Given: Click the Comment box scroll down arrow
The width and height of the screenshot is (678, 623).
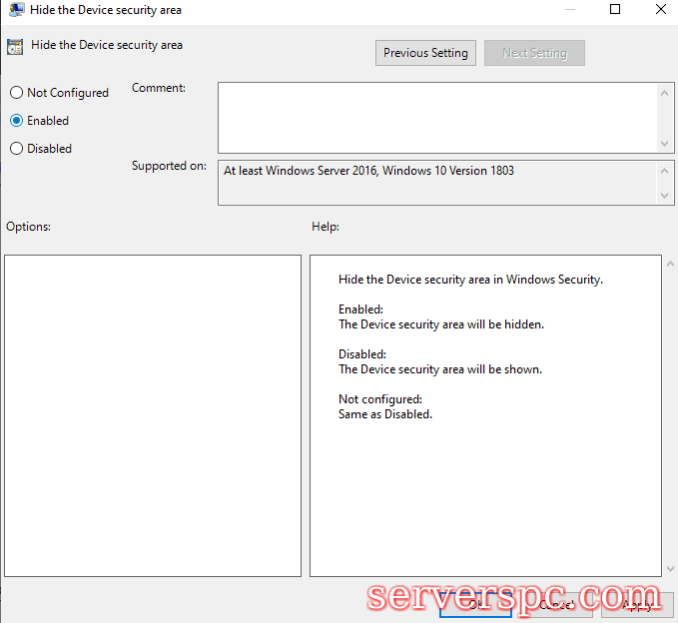Looking at the screenshot, I should click(x=665, y=144).
